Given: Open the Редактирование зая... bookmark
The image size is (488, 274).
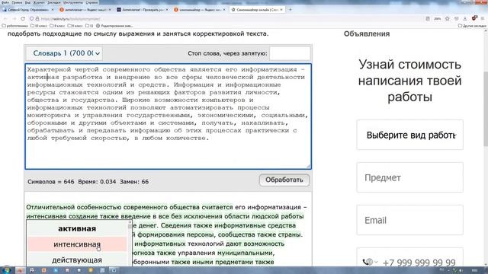Looking at the screenshot, I should tap(114, 26).
